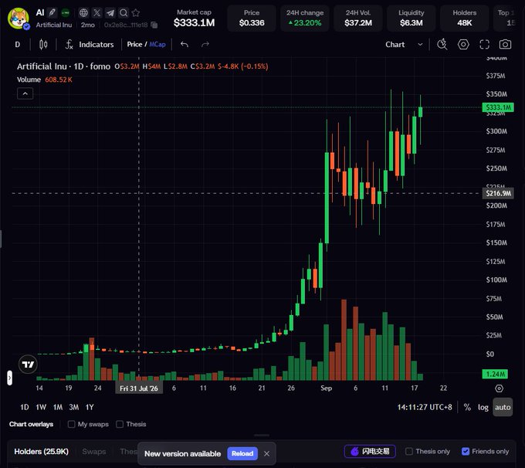Viewport: 525px width, 468px height.
Task: Switch chart to Price mode
Action: pyautogui.click(x=134, y=44)
